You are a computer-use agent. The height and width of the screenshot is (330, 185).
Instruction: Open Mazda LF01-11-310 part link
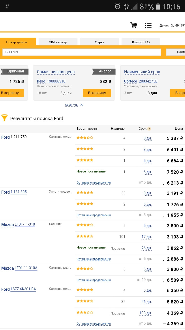tap(25, 224)
